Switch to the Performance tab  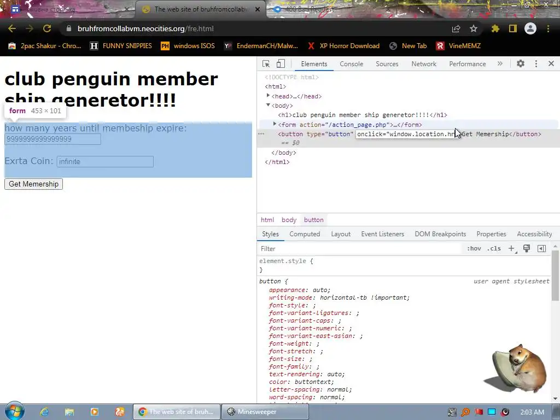pos(468,64)
